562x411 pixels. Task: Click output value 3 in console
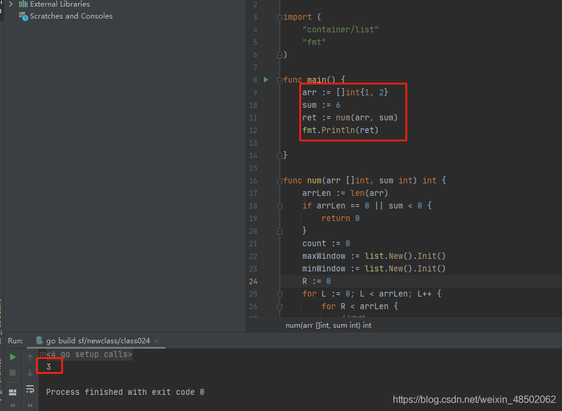[x=49, y=367]
